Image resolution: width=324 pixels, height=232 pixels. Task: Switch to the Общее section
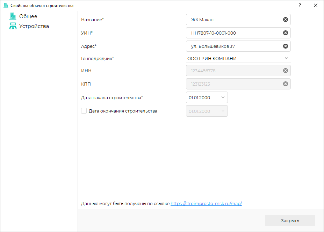click(28, 16)
